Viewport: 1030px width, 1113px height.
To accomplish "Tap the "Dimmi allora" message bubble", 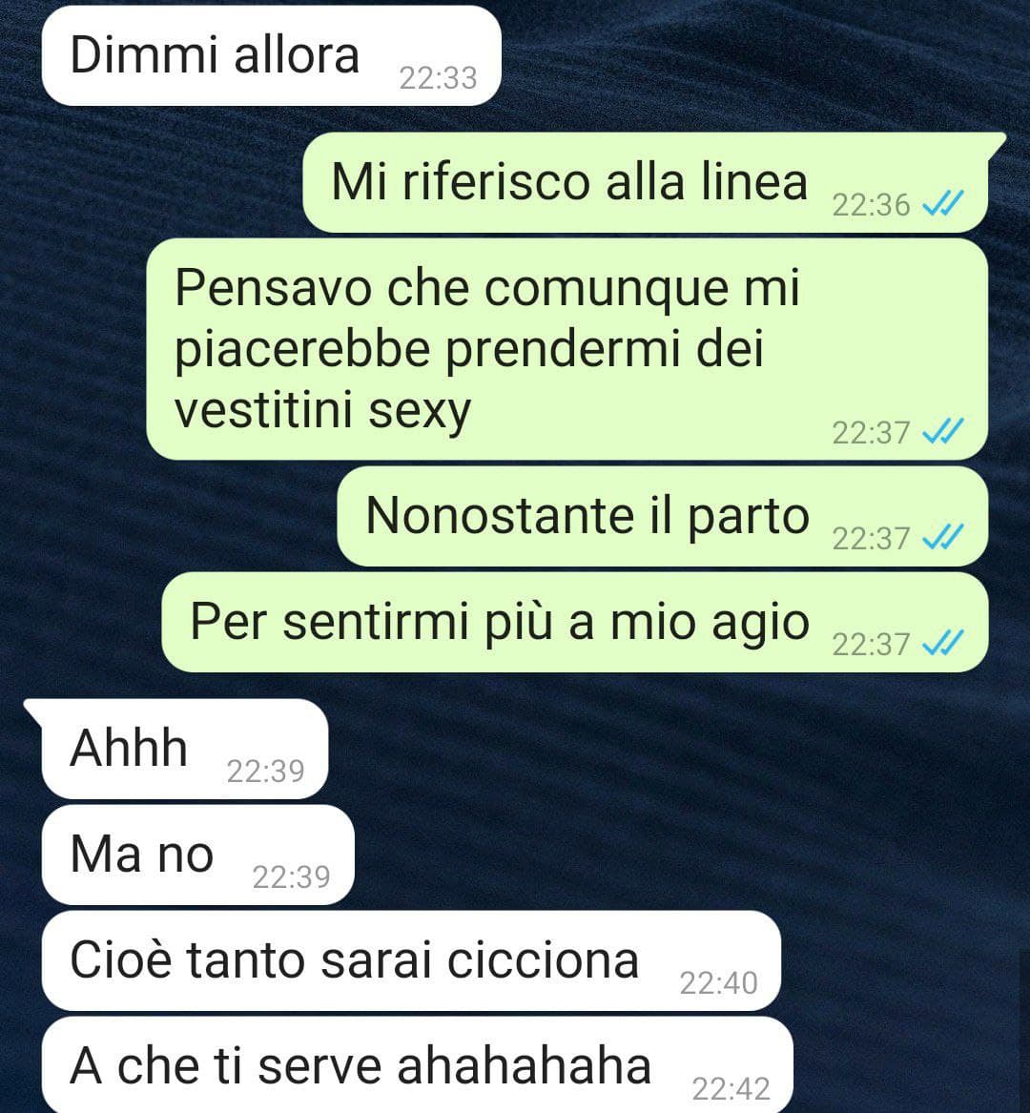I will (x=271, y=56).
